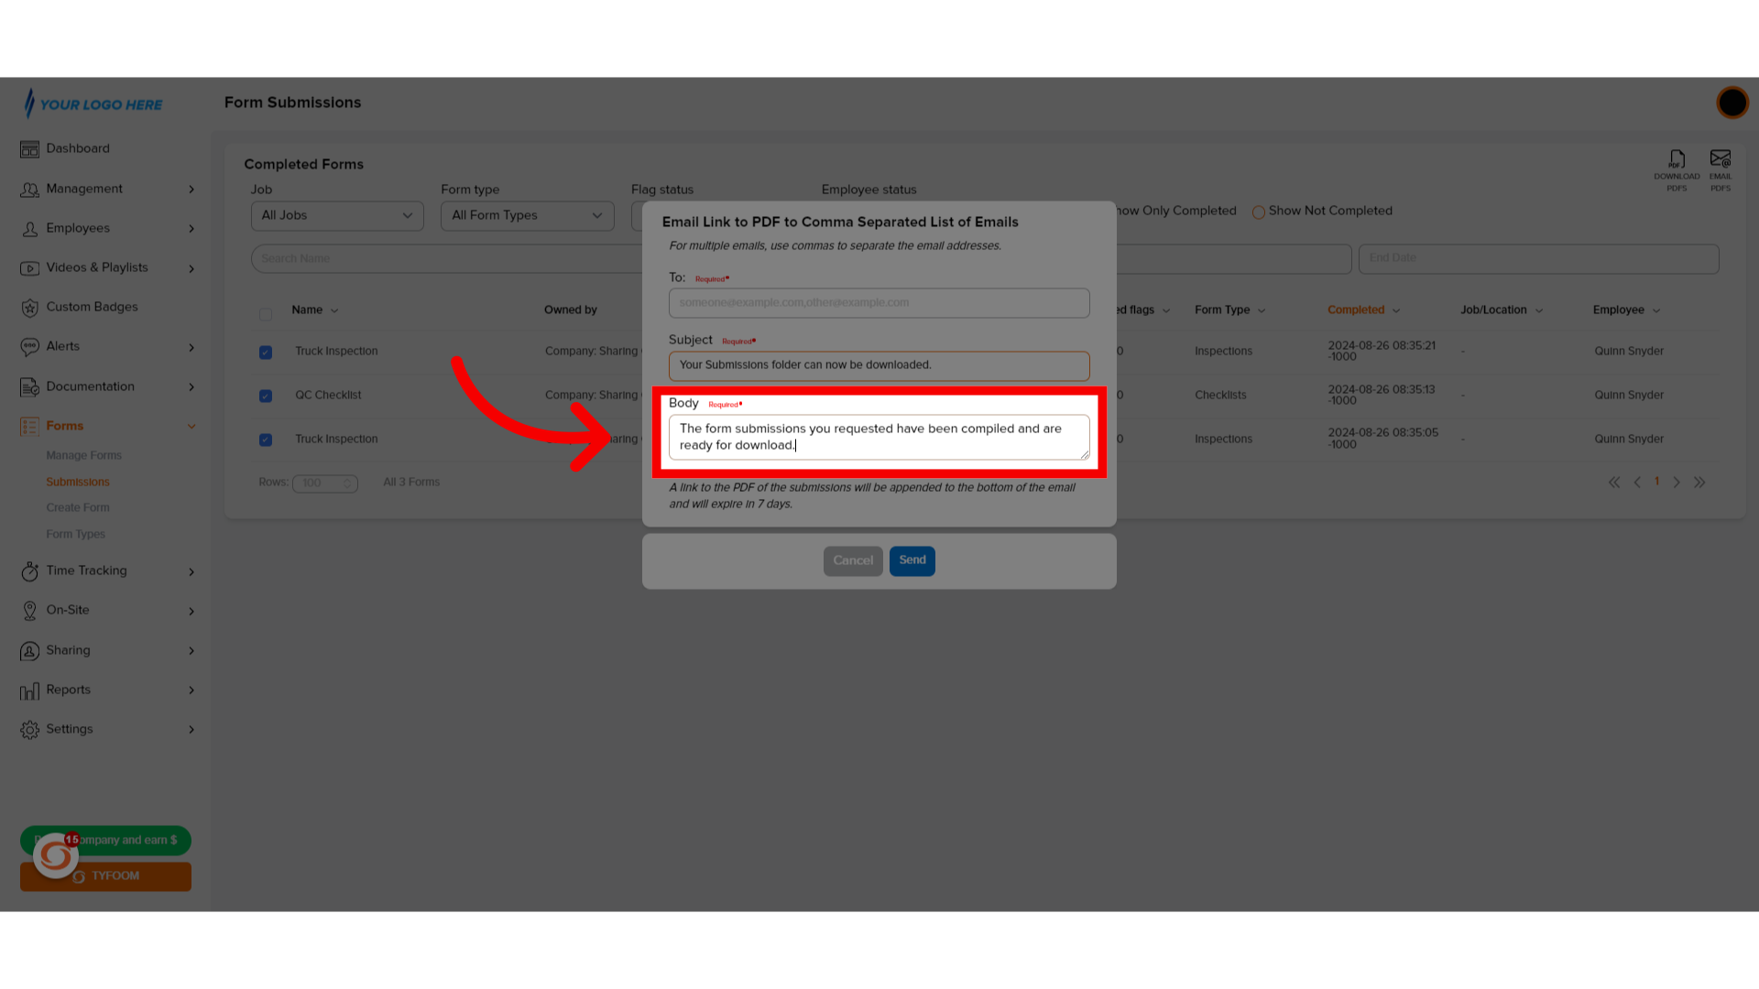This screenshot has width=1759, height=989.
Task: Select the Manage Forms menu item
Action: [x=83, y=455]
